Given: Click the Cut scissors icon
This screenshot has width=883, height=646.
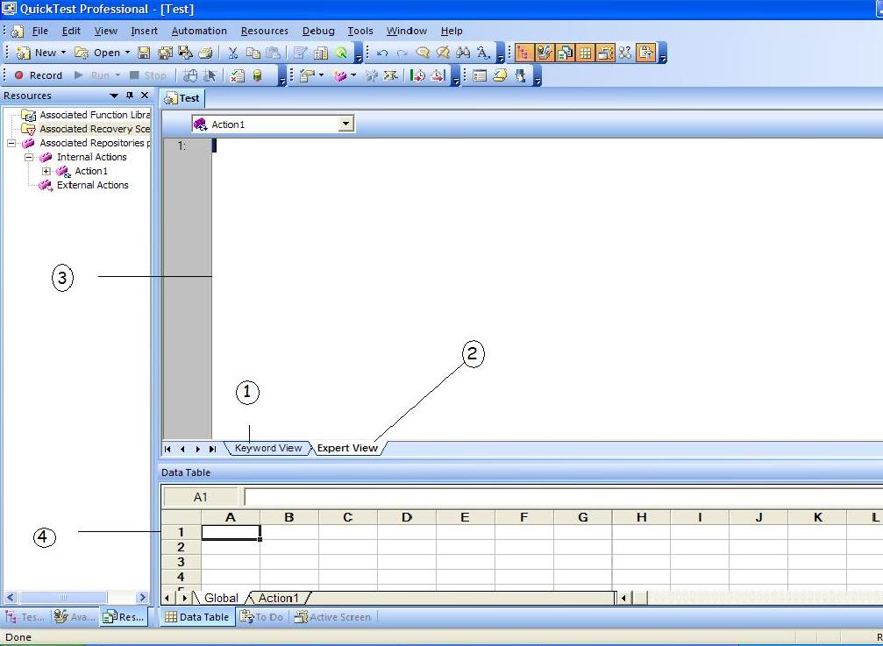Looking at the screenshot, I should pos(232,53).
